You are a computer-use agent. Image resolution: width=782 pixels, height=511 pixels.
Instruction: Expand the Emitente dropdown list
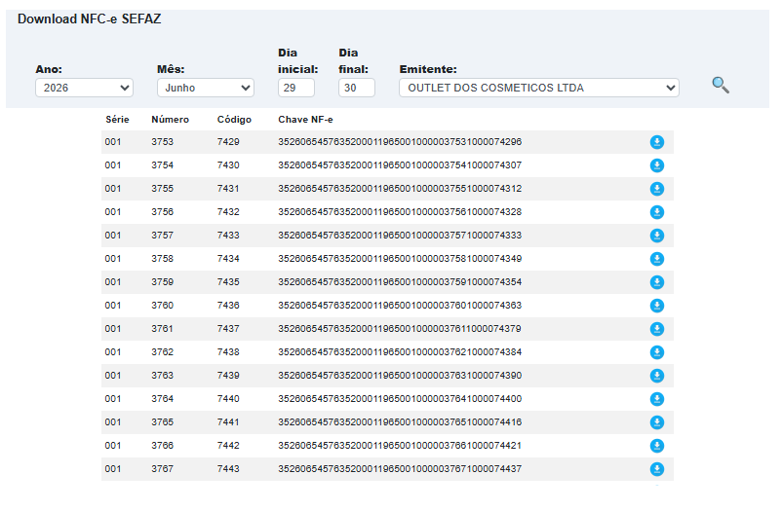pyautogui.click(x=539, y=88)
